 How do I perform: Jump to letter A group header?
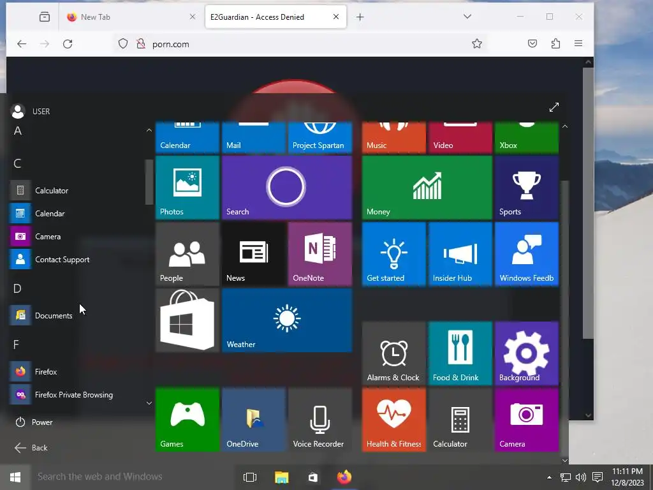click(17, 131)
